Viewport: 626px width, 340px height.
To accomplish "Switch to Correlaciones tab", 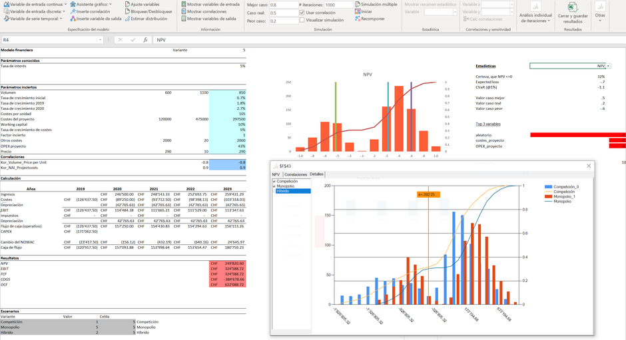I will (x=296, y=174).
